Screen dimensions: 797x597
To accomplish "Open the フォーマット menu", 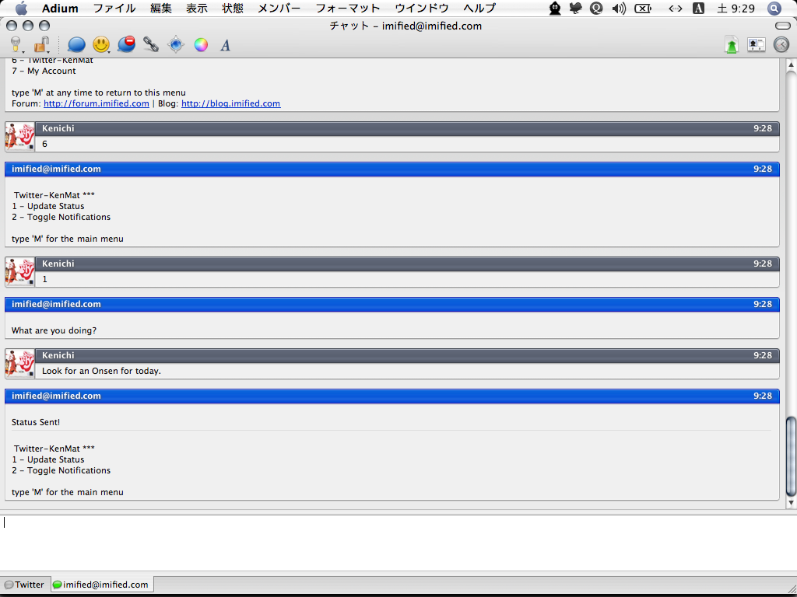I will tap(348, 8).
